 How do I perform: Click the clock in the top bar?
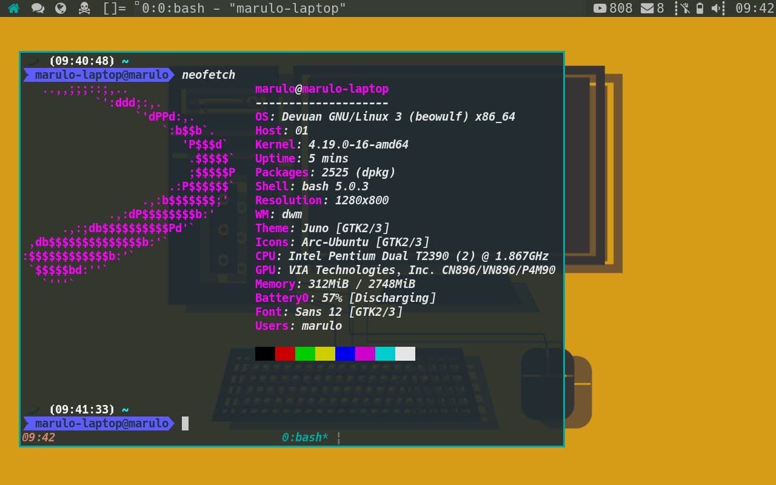click(754, 8)
